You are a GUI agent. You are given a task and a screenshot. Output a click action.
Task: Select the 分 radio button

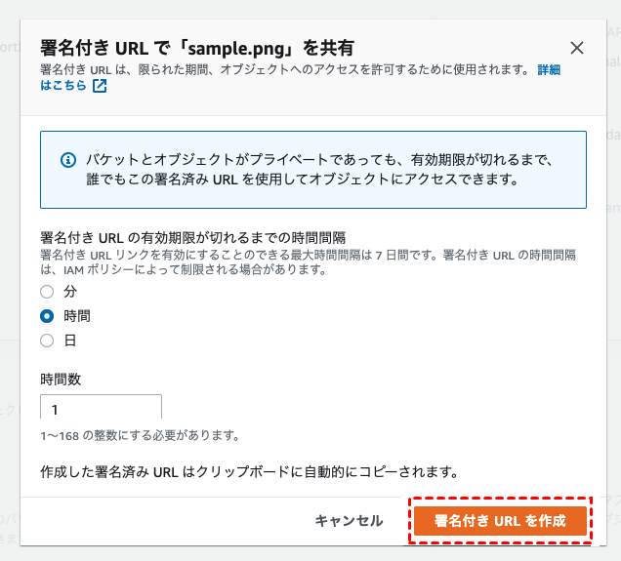[47, 292]
